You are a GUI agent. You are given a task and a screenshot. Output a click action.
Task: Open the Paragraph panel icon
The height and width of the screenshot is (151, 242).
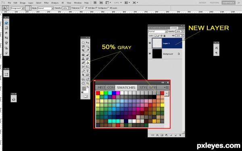pos(216,53)
